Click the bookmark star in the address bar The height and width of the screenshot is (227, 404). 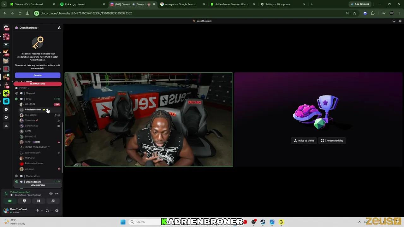pyautogui.click(x=354, y=13)
